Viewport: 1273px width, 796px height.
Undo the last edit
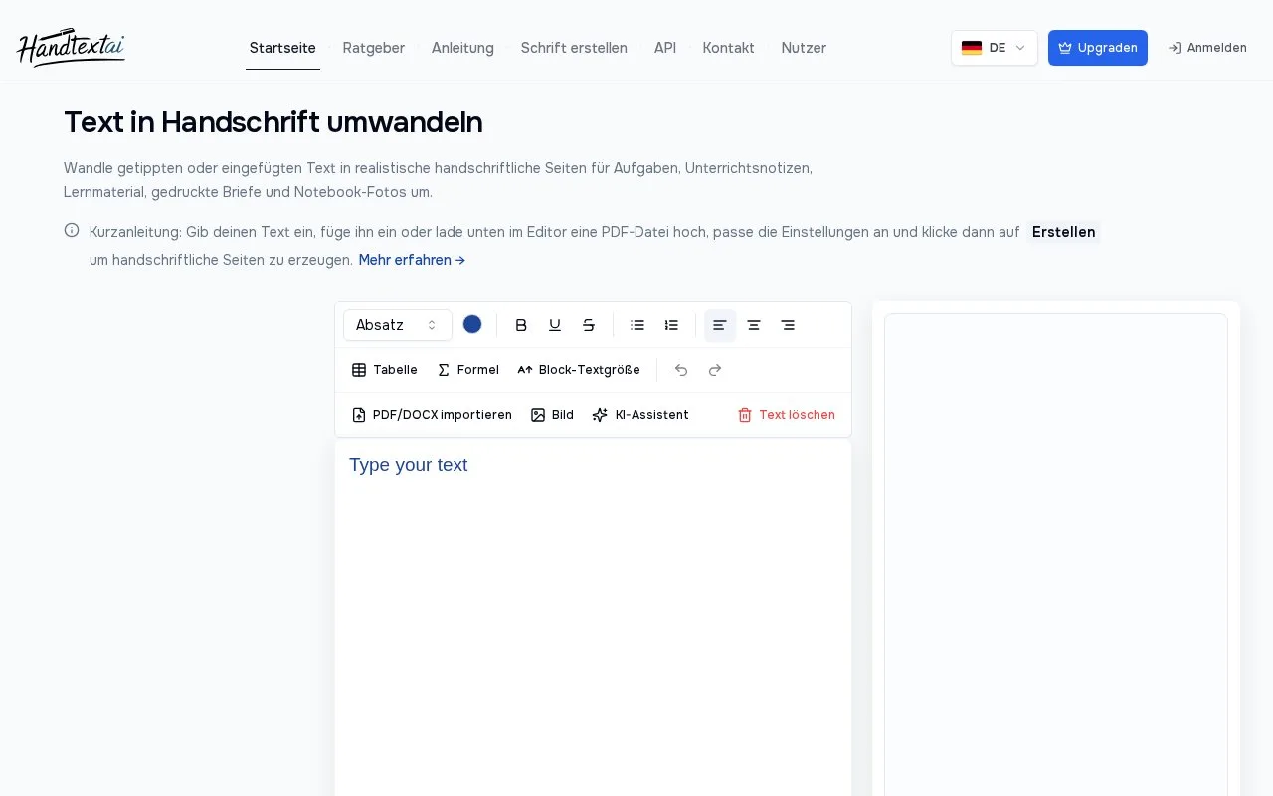pos(681,370)
